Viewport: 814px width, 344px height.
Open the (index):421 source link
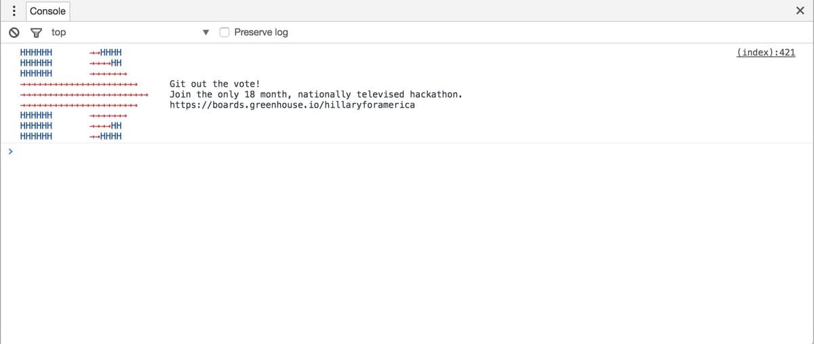point(765,52)
